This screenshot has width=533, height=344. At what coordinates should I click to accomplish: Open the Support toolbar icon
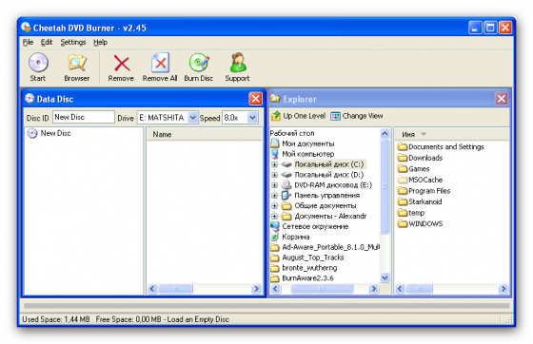[238, 63]
